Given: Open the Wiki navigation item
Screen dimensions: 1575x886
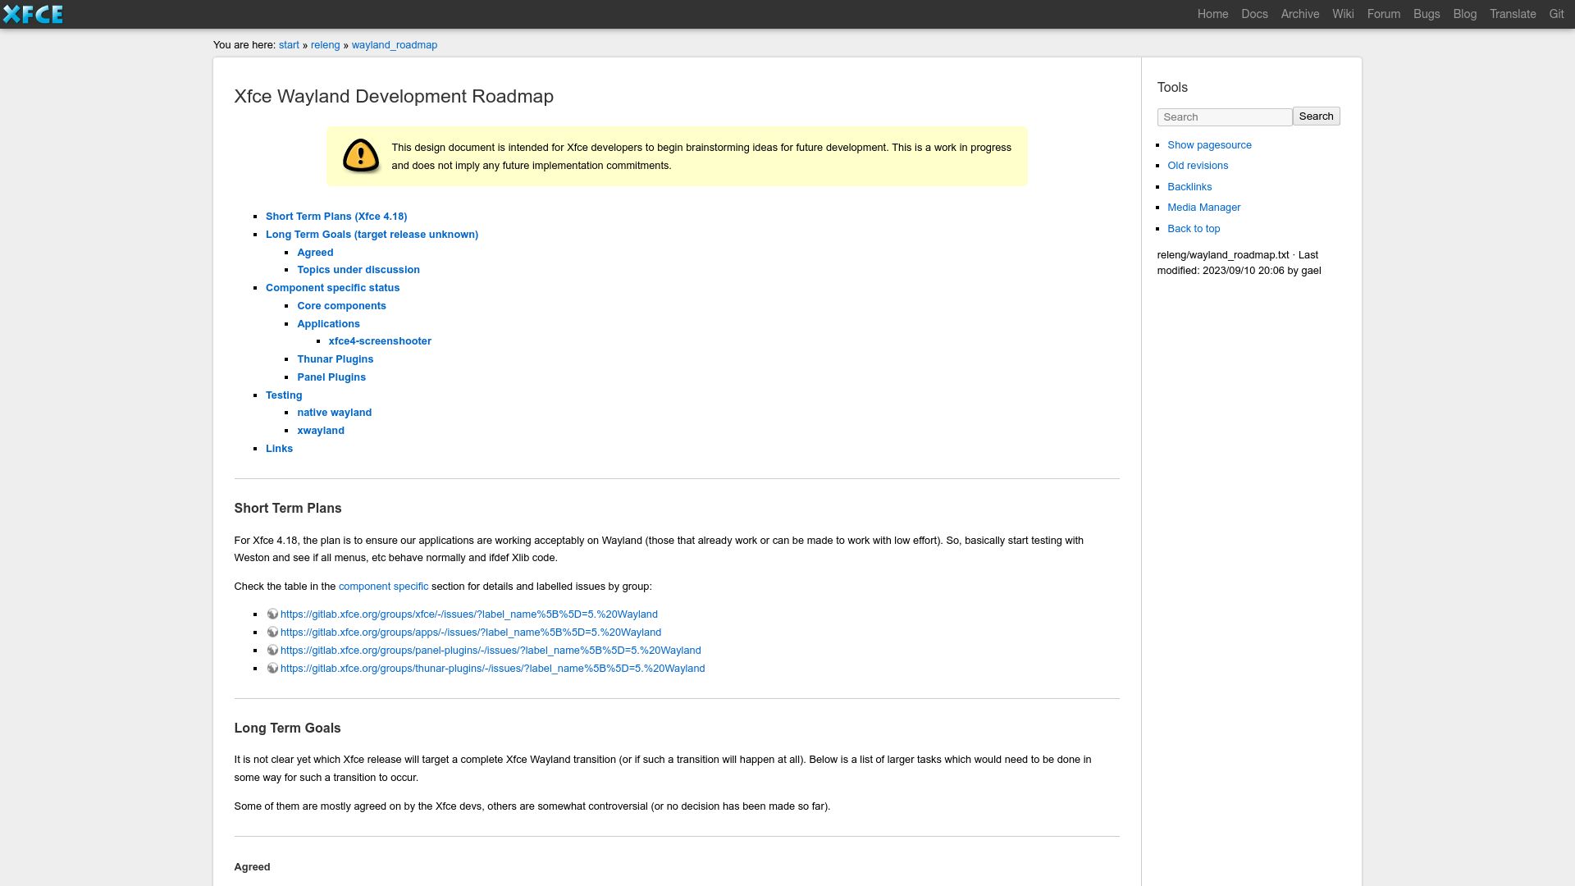Looking at the screenshot, I should tap(1343, 14).
